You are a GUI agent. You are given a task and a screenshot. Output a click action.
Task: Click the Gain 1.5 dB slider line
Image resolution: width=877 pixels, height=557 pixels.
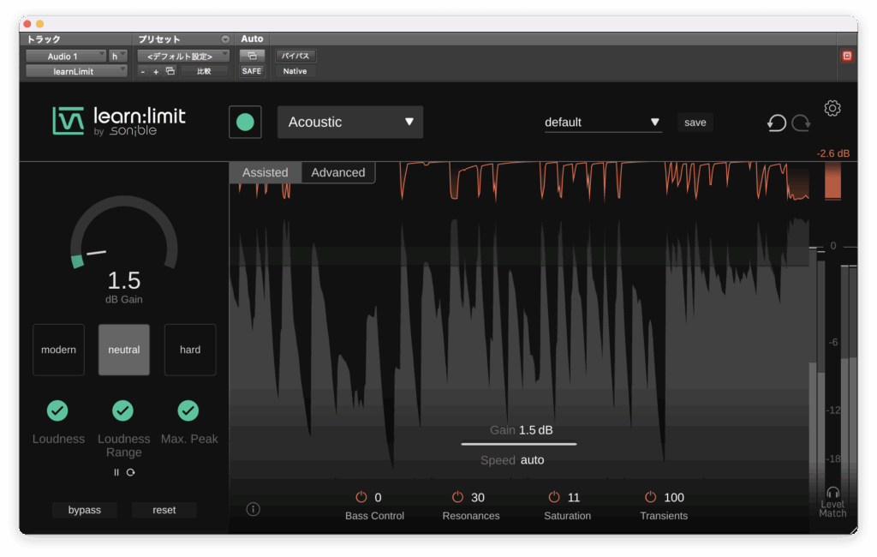tap(519, 444)
